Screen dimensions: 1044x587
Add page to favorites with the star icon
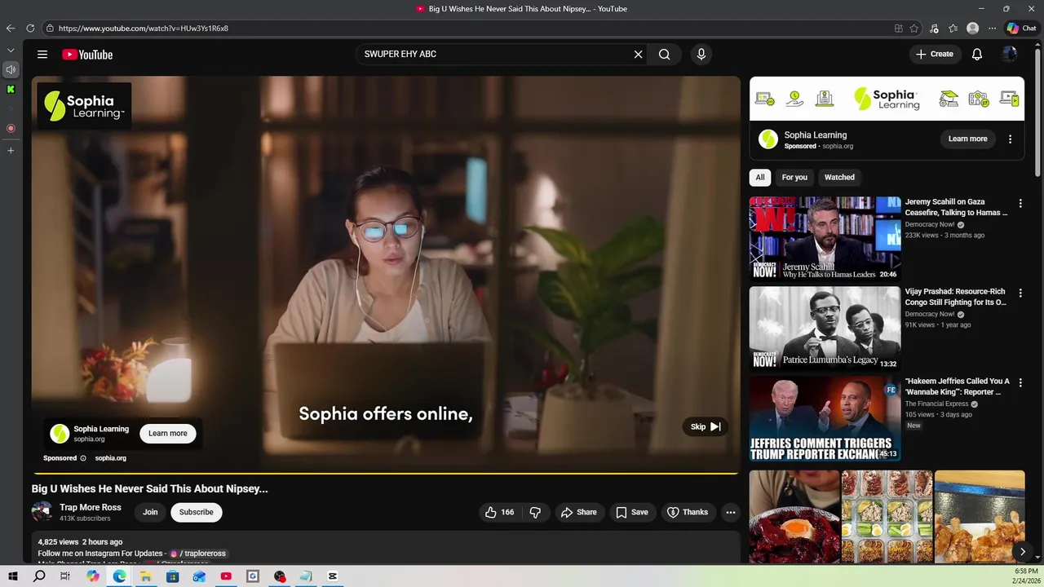pos(914,29)
